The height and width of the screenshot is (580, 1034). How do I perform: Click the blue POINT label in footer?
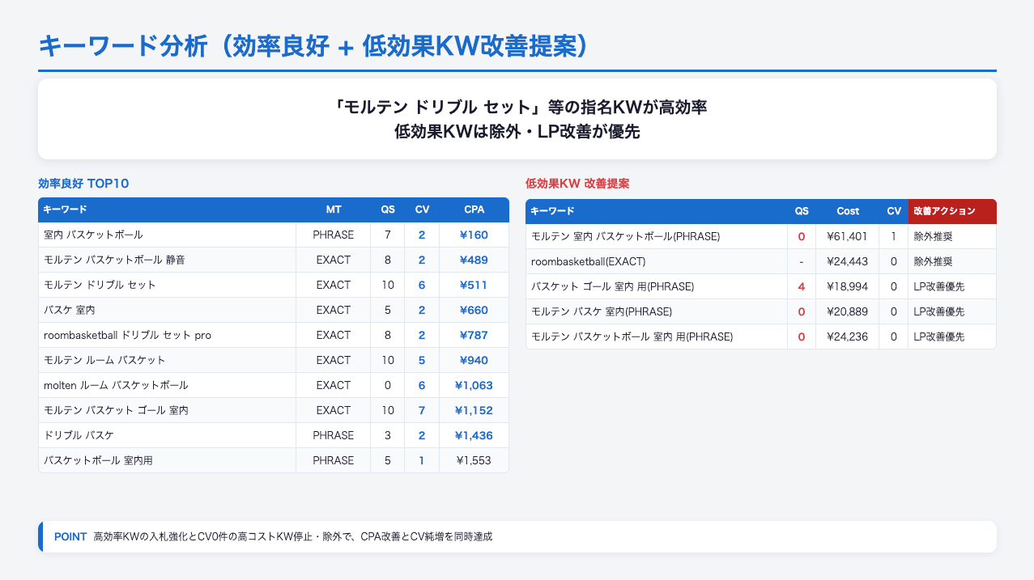[x=70, y=536]
